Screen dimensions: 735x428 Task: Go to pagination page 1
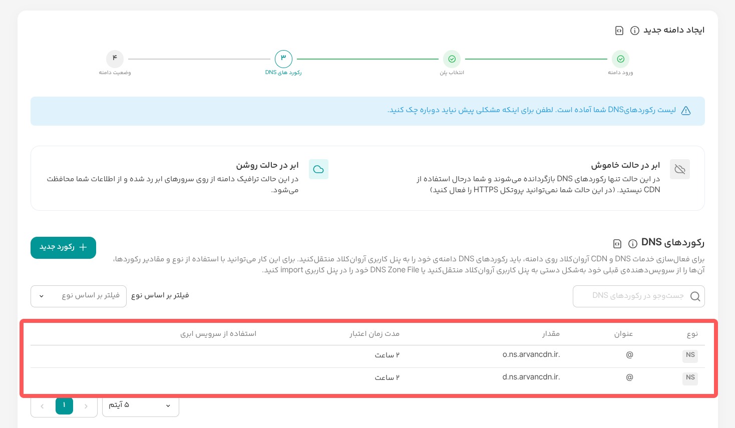click(x=64, y=405)
